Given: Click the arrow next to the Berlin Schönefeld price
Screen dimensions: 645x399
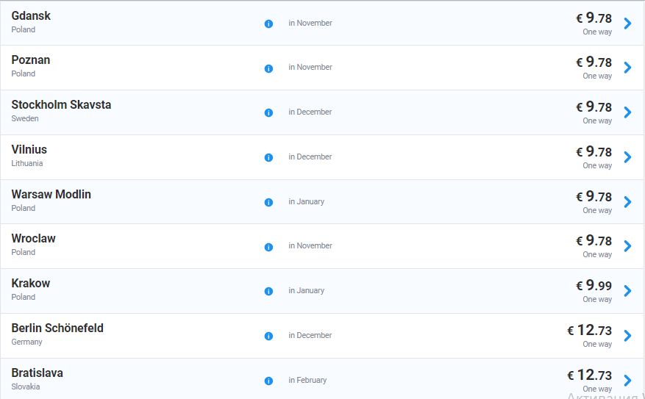Looking at the screenshot, I should [x=627, y=336].
